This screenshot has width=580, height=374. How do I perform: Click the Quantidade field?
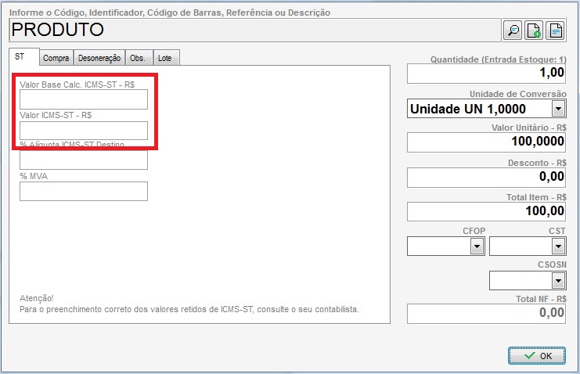pos(487,74)
